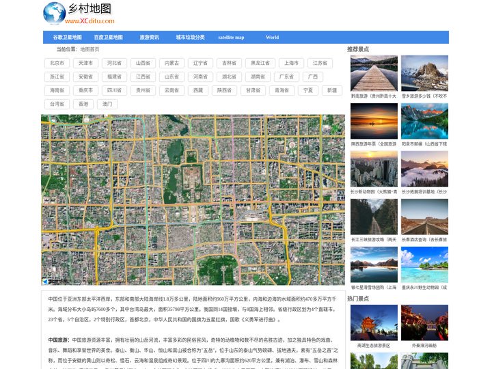The width and height of the screenshot is (492, 369).
Task: Select the 北京市 region button
Action: tap(57, 63)
